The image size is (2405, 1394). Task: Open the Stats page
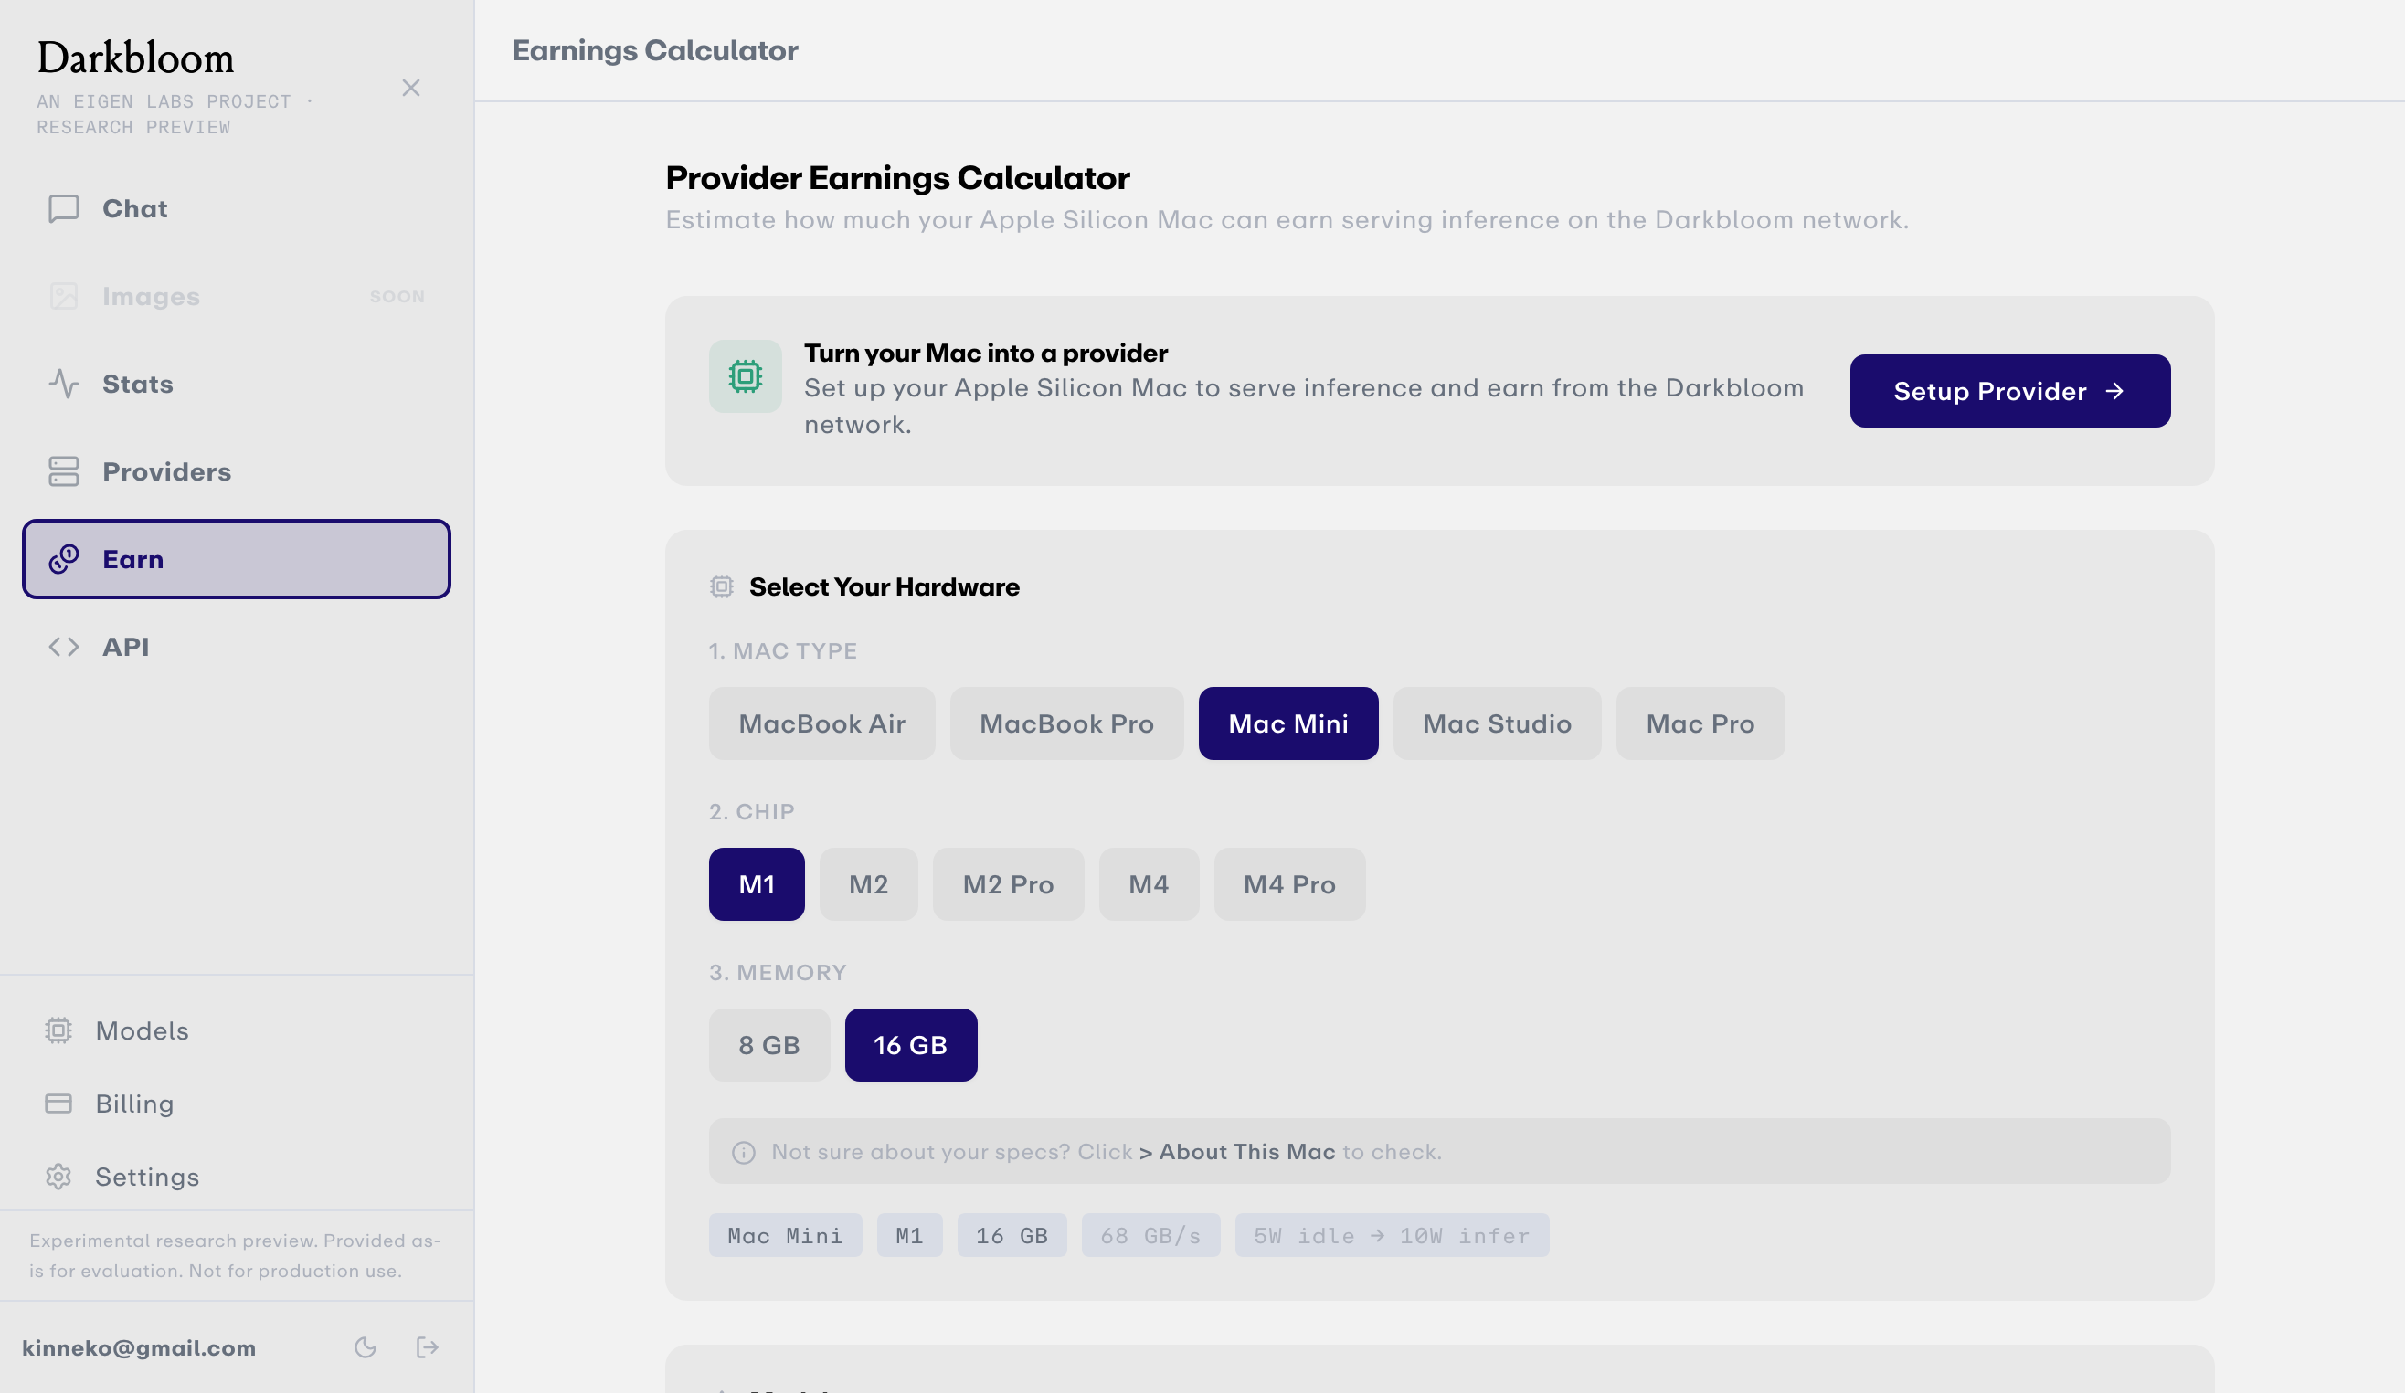pyautogui.click(x=236, y=384)
